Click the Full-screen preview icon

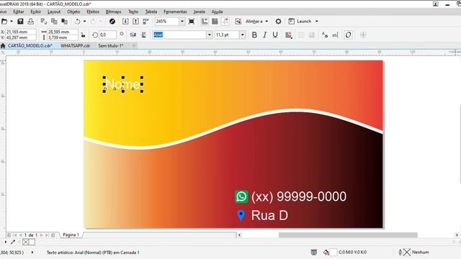click(192, 22)
